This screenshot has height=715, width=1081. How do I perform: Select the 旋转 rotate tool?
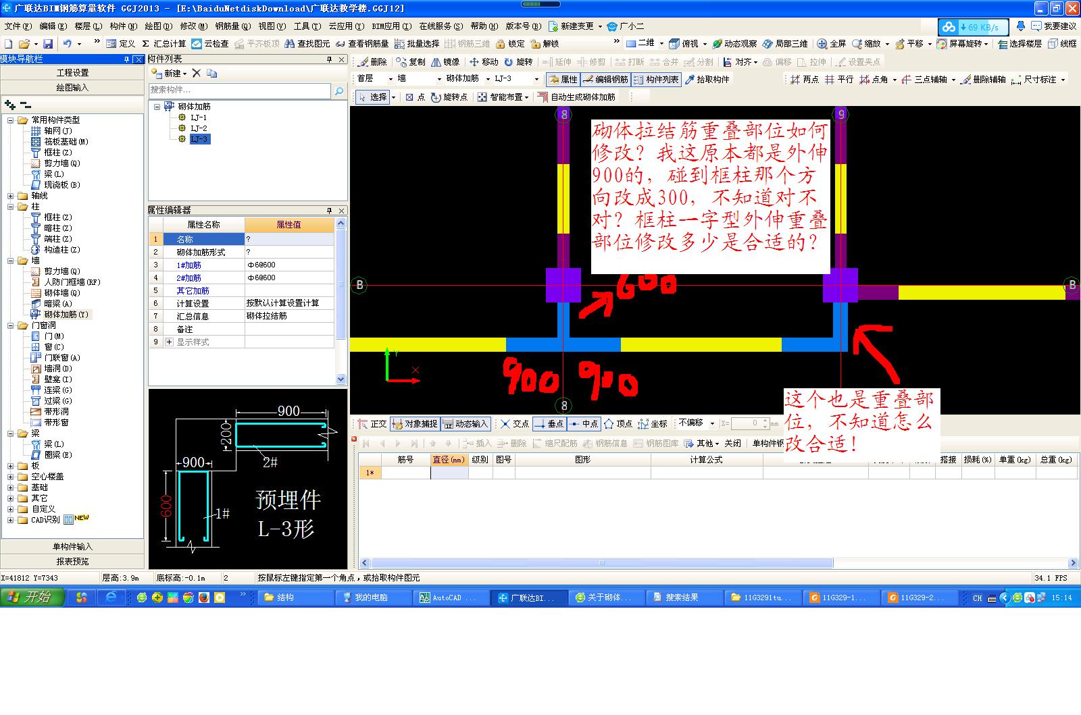pyautogui.click(x=518, y=61)
